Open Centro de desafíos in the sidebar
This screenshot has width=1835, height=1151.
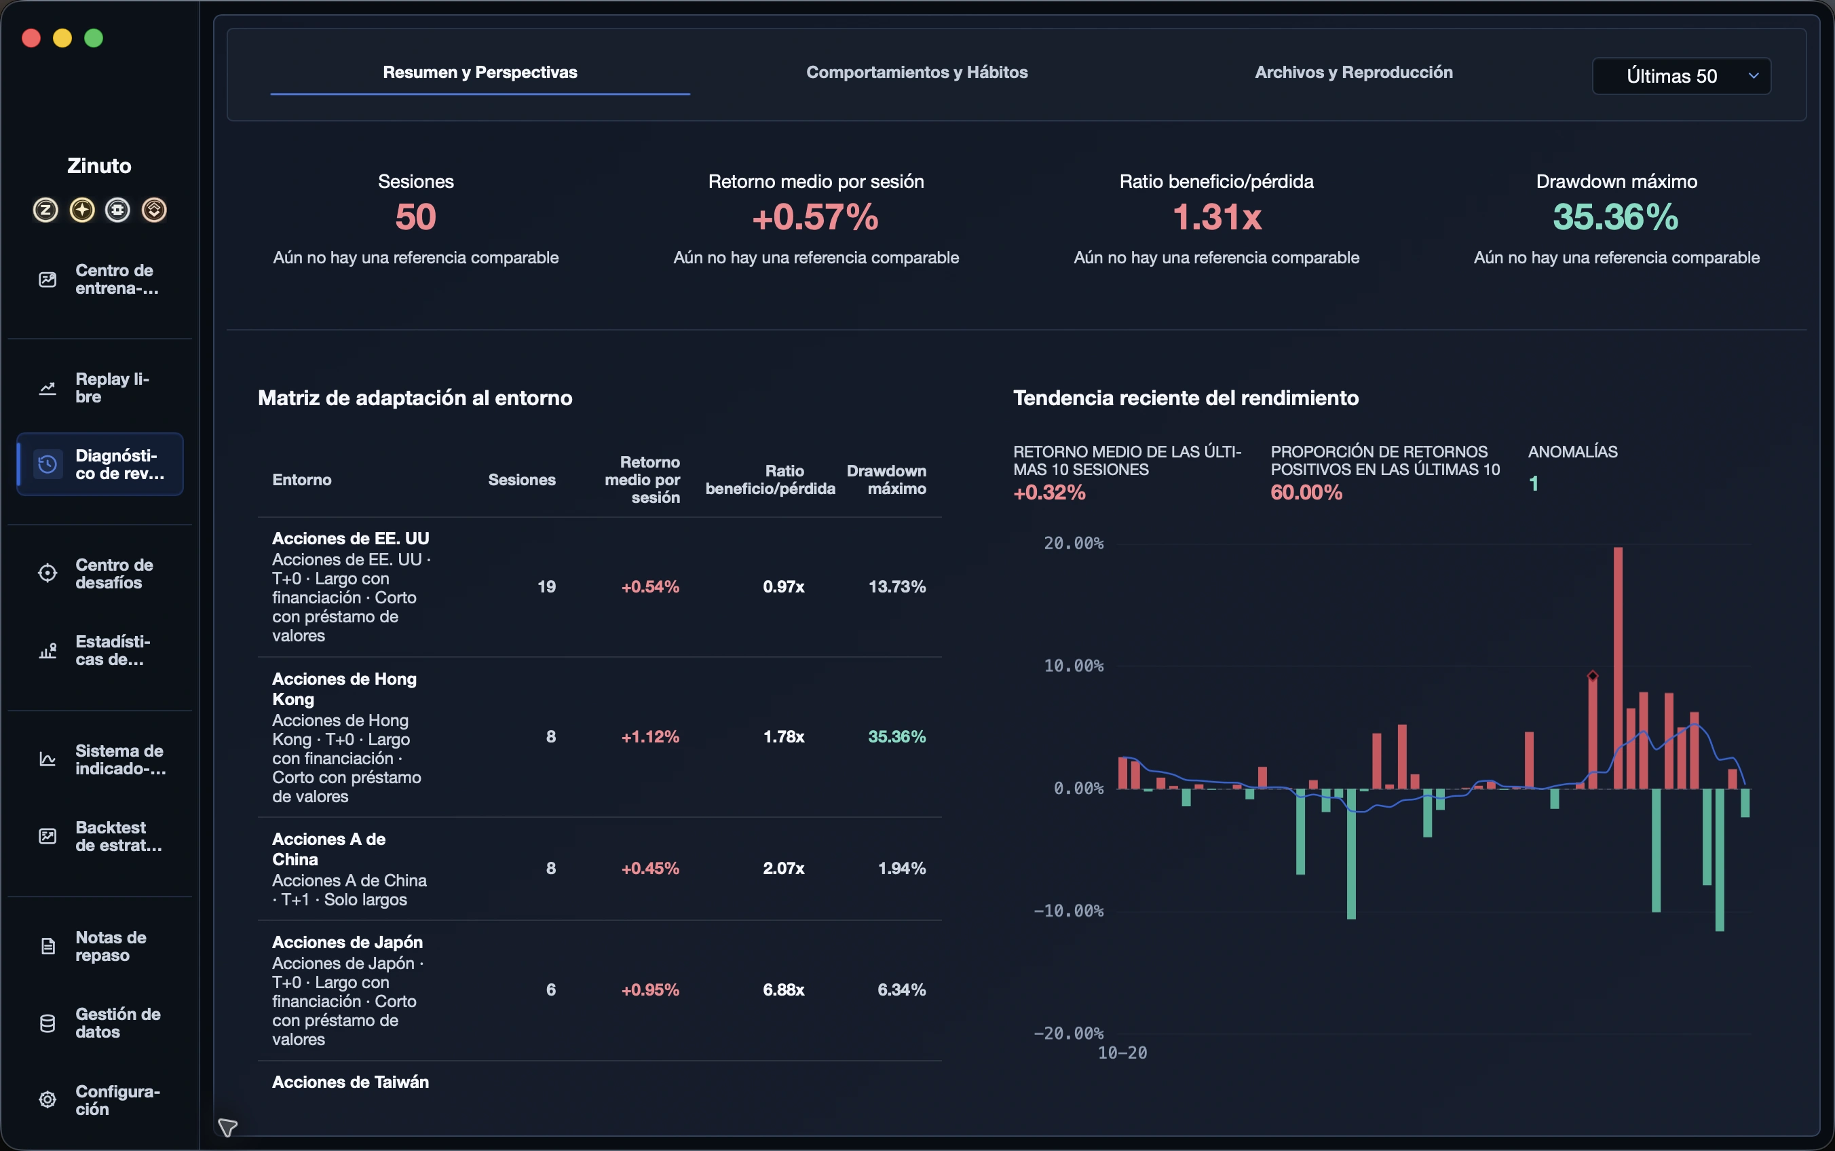pyautogui.click(x=100, y=573)
